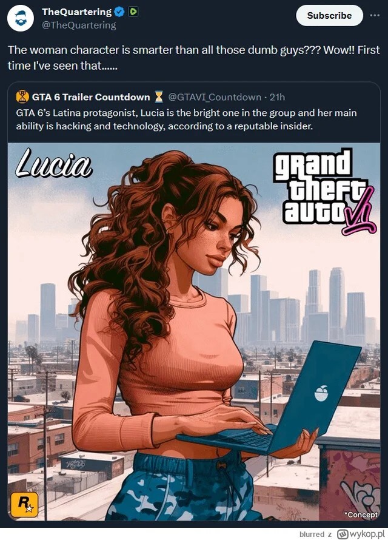This screenshot has width=388, height=540.
Task: Open the three-dot more options menu
Action: pos(375,16)
